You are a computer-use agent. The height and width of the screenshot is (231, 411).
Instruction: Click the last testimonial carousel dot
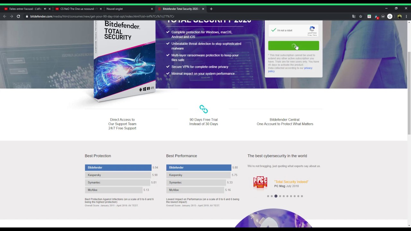pos(302,196)
